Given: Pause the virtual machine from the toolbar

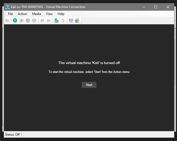Looking at the screenshot, I should tap(42, 21).
